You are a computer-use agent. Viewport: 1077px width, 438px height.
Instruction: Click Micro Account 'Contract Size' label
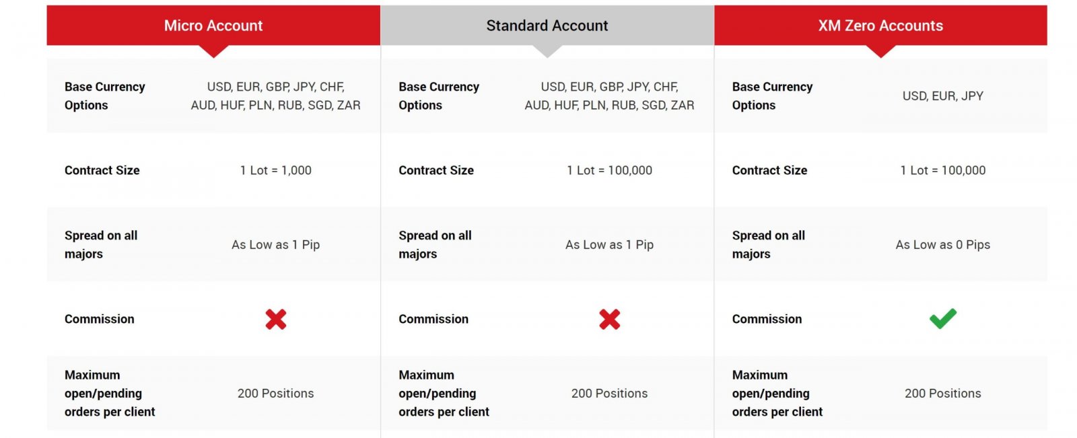102,171
